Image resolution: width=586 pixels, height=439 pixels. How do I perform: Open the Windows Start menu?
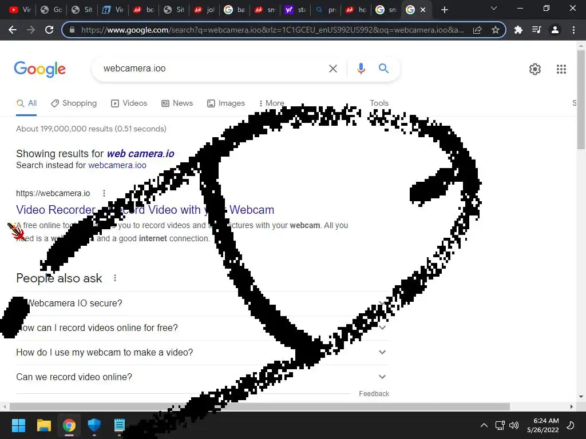pos(18,425)
